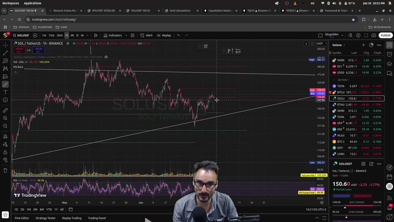Select the Fibonacci retracement tool
The width and height of the screenshot is (394, 222).
pyautogui.click(x=5, y=61)
